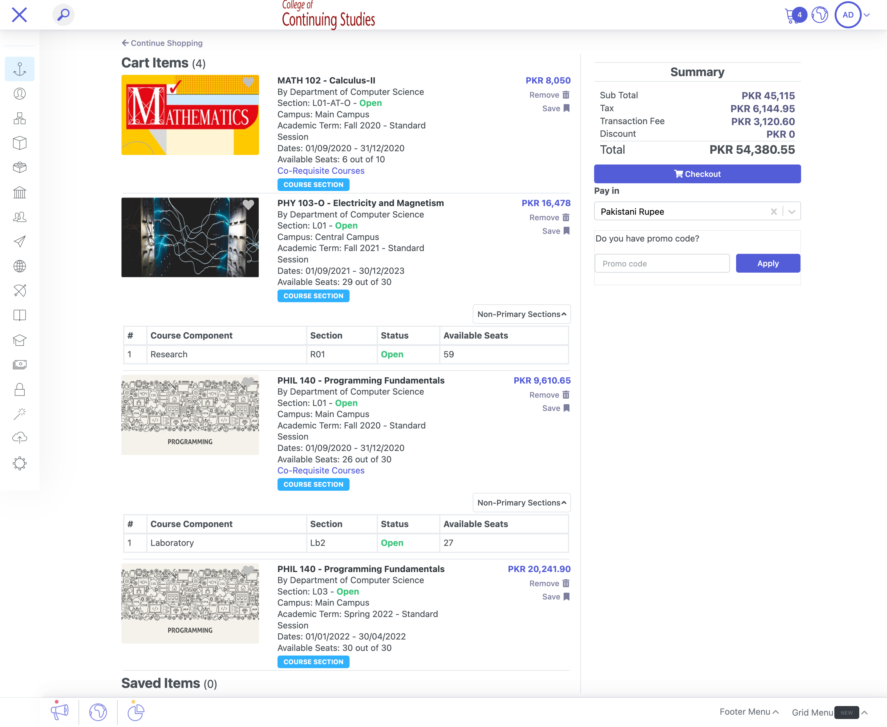The image size is (887, 727).
Task: Save PHIL 140 section L01 for later
Action: tap(556, 408)
